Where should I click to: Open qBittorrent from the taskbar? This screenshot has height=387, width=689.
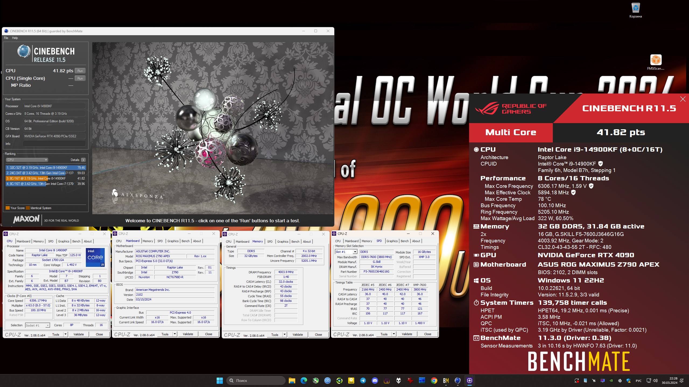(x=327, y=381)
